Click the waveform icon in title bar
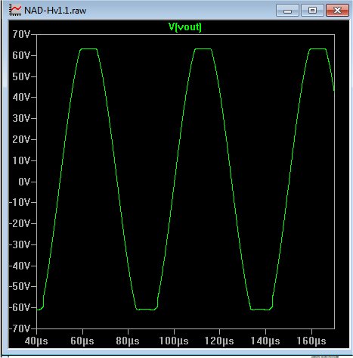The height and width of the screenshot is (358, 353). pos(15,11)
